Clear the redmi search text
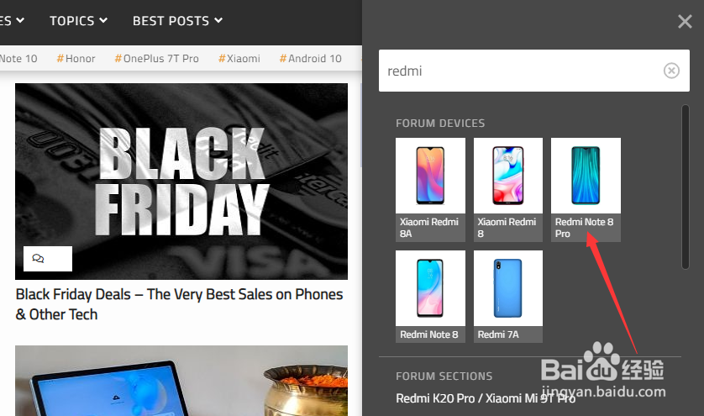This screenshot has width=704, height=416. (671, 71)
